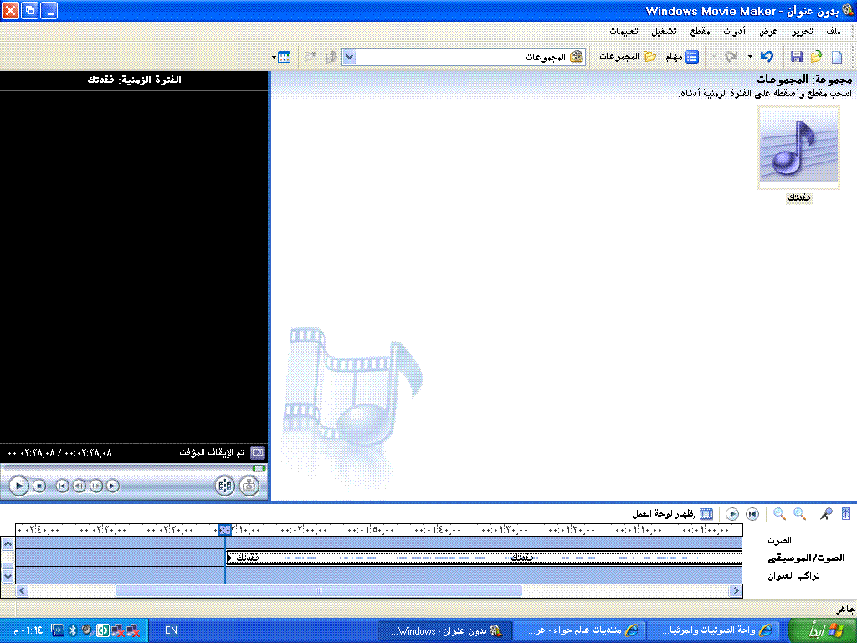Zoom out the timeline with magnifier minus
The height and width of the screenshot is (643, 857).
coord(779,514)
